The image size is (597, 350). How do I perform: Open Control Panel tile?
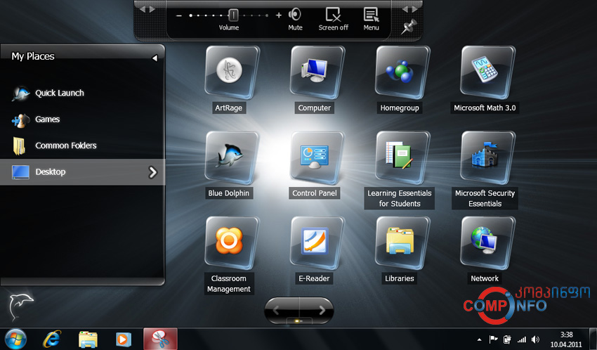click(x=317, y=157)
